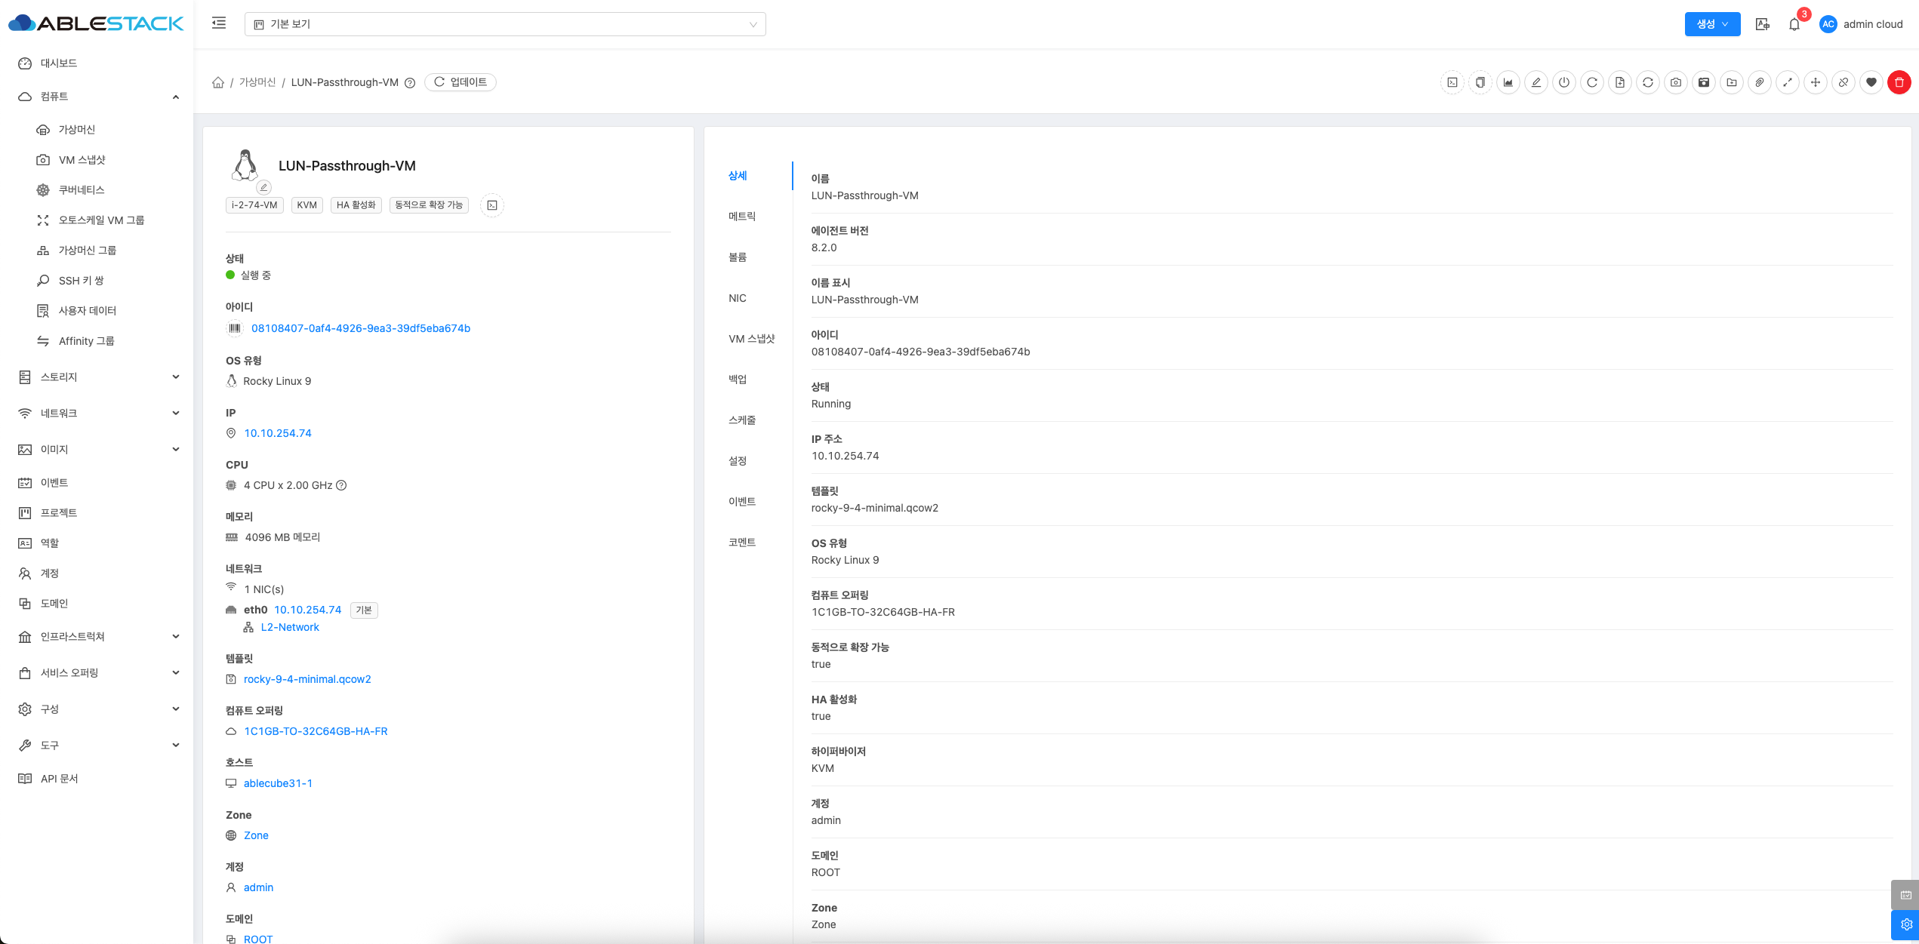Click the blue settings gear corner button
This screenshot has height=944, width=1919.
click(1905, 924)
